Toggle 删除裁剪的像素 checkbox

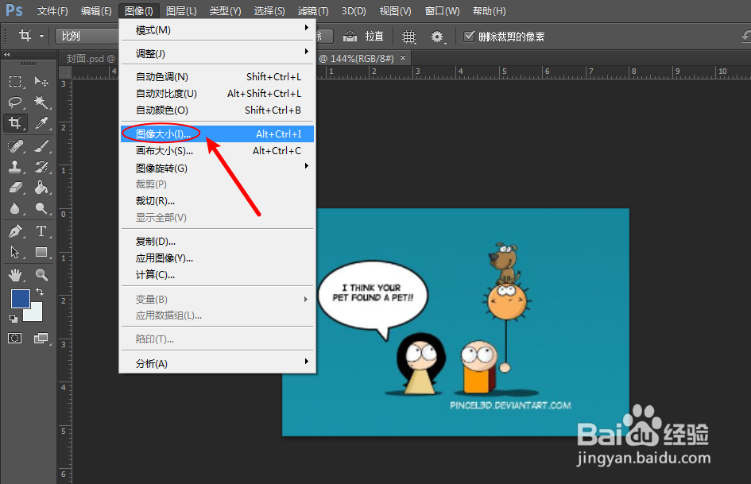tap(470, 37)
